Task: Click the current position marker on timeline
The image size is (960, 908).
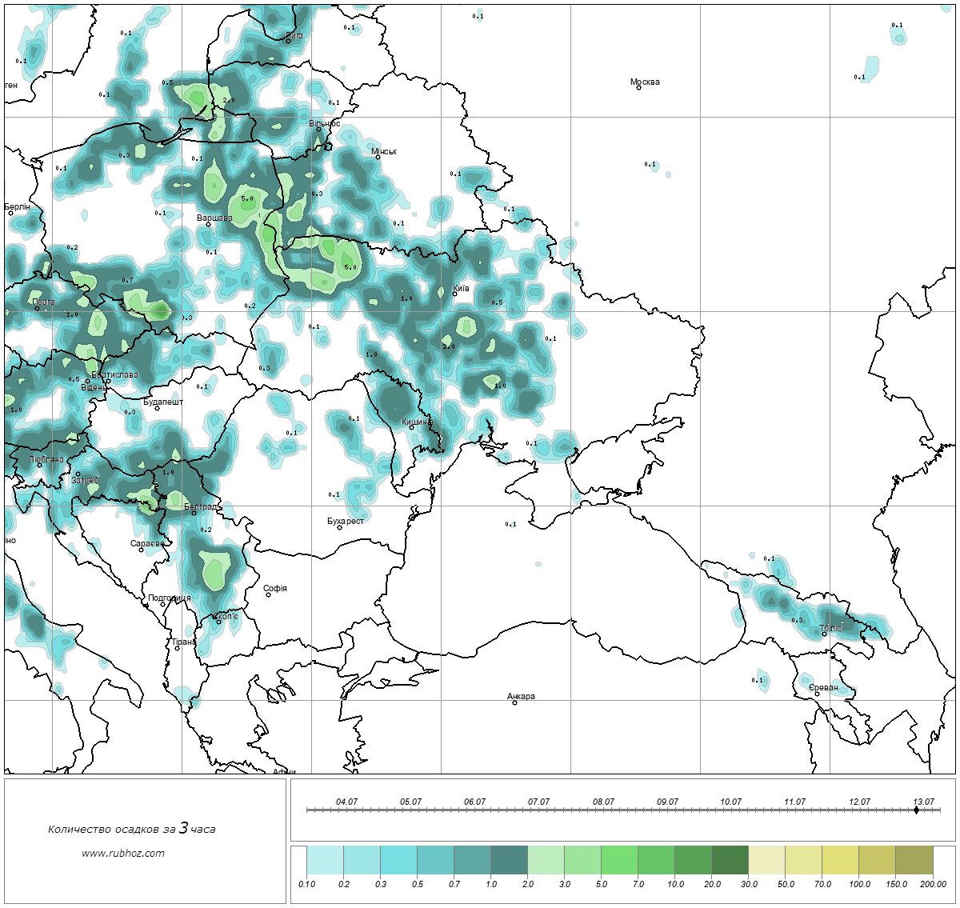Action: point(916,810)
